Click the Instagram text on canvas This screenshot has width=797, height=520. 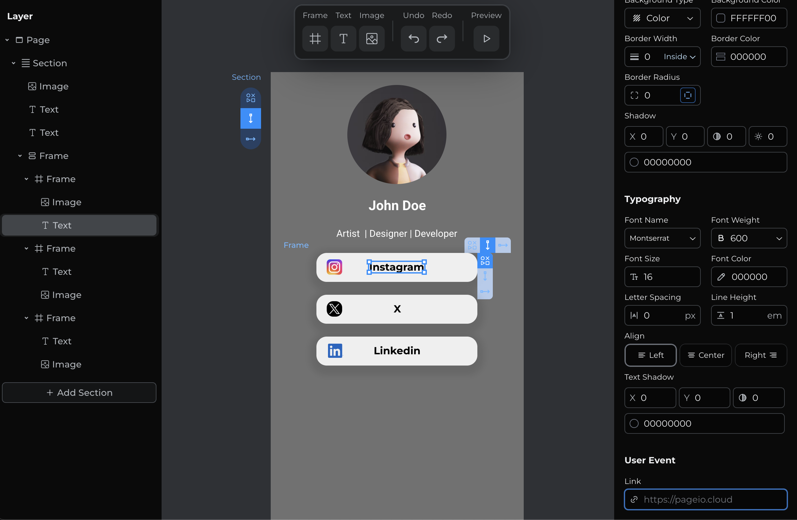click(x=397, y=267)
